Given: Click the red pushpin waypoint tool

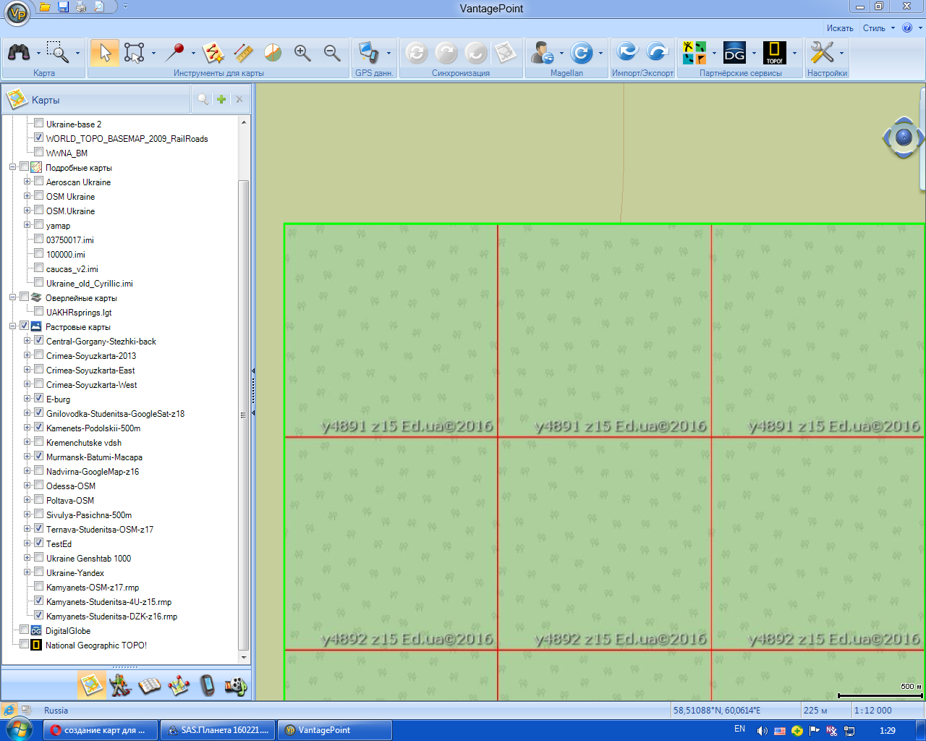Looking at the screenshot, I should [x=174, y=53].
